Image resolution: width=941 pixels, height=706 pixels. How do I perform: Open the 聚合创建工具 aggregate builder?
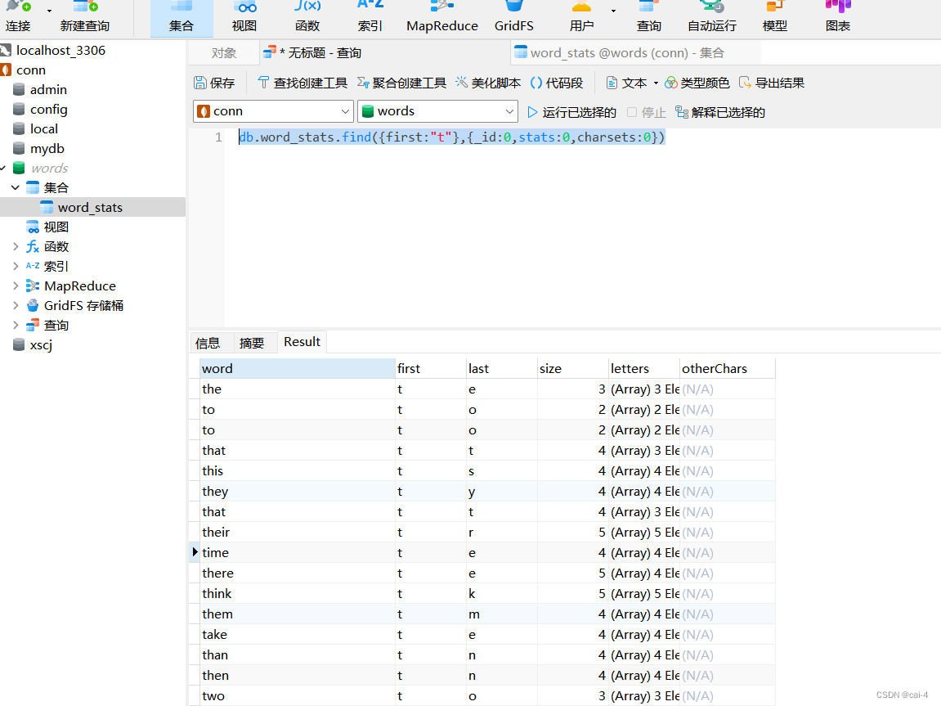[401, 83]
